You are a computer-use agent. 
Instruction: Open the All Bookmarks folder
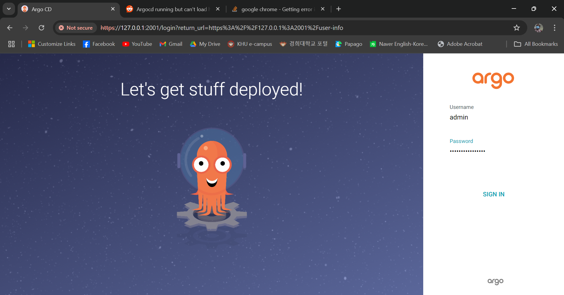tap(536, 44)
